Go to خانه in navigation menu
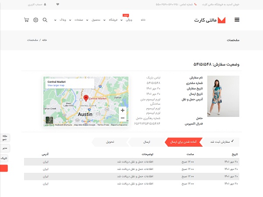Image resolution: width=263 pixels, height=197 pixels. tap(143, 20)
